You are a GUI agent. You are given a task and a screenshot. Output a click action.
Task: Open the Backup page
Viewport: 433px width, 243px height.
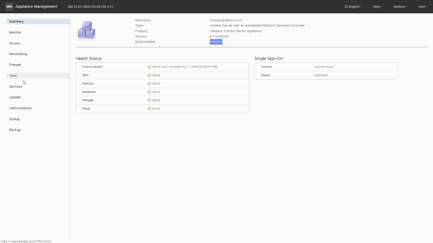pyautogui.click(x=38, y=130)
